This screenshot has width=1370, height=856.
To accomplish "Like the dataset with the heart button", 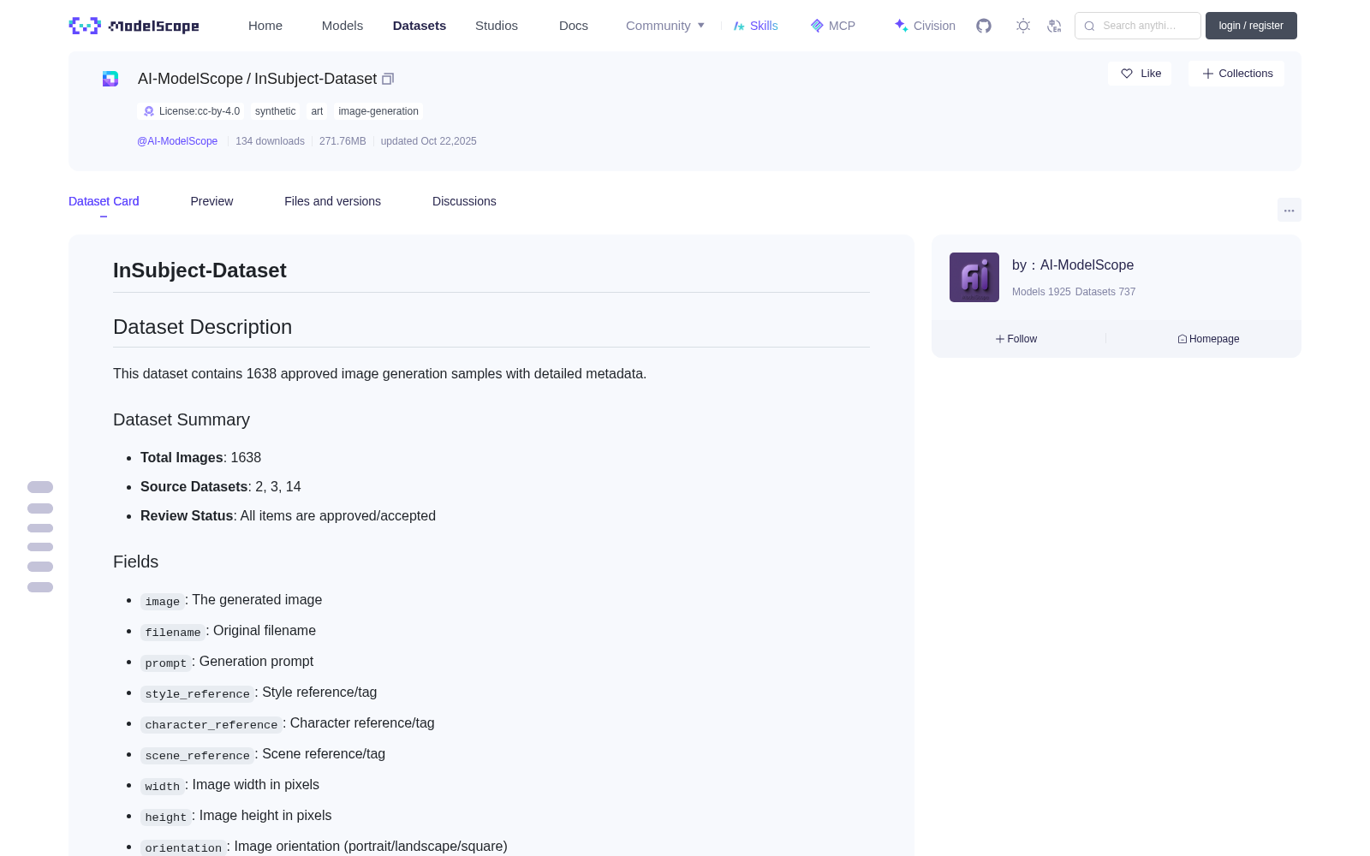I will (1140, 74).
